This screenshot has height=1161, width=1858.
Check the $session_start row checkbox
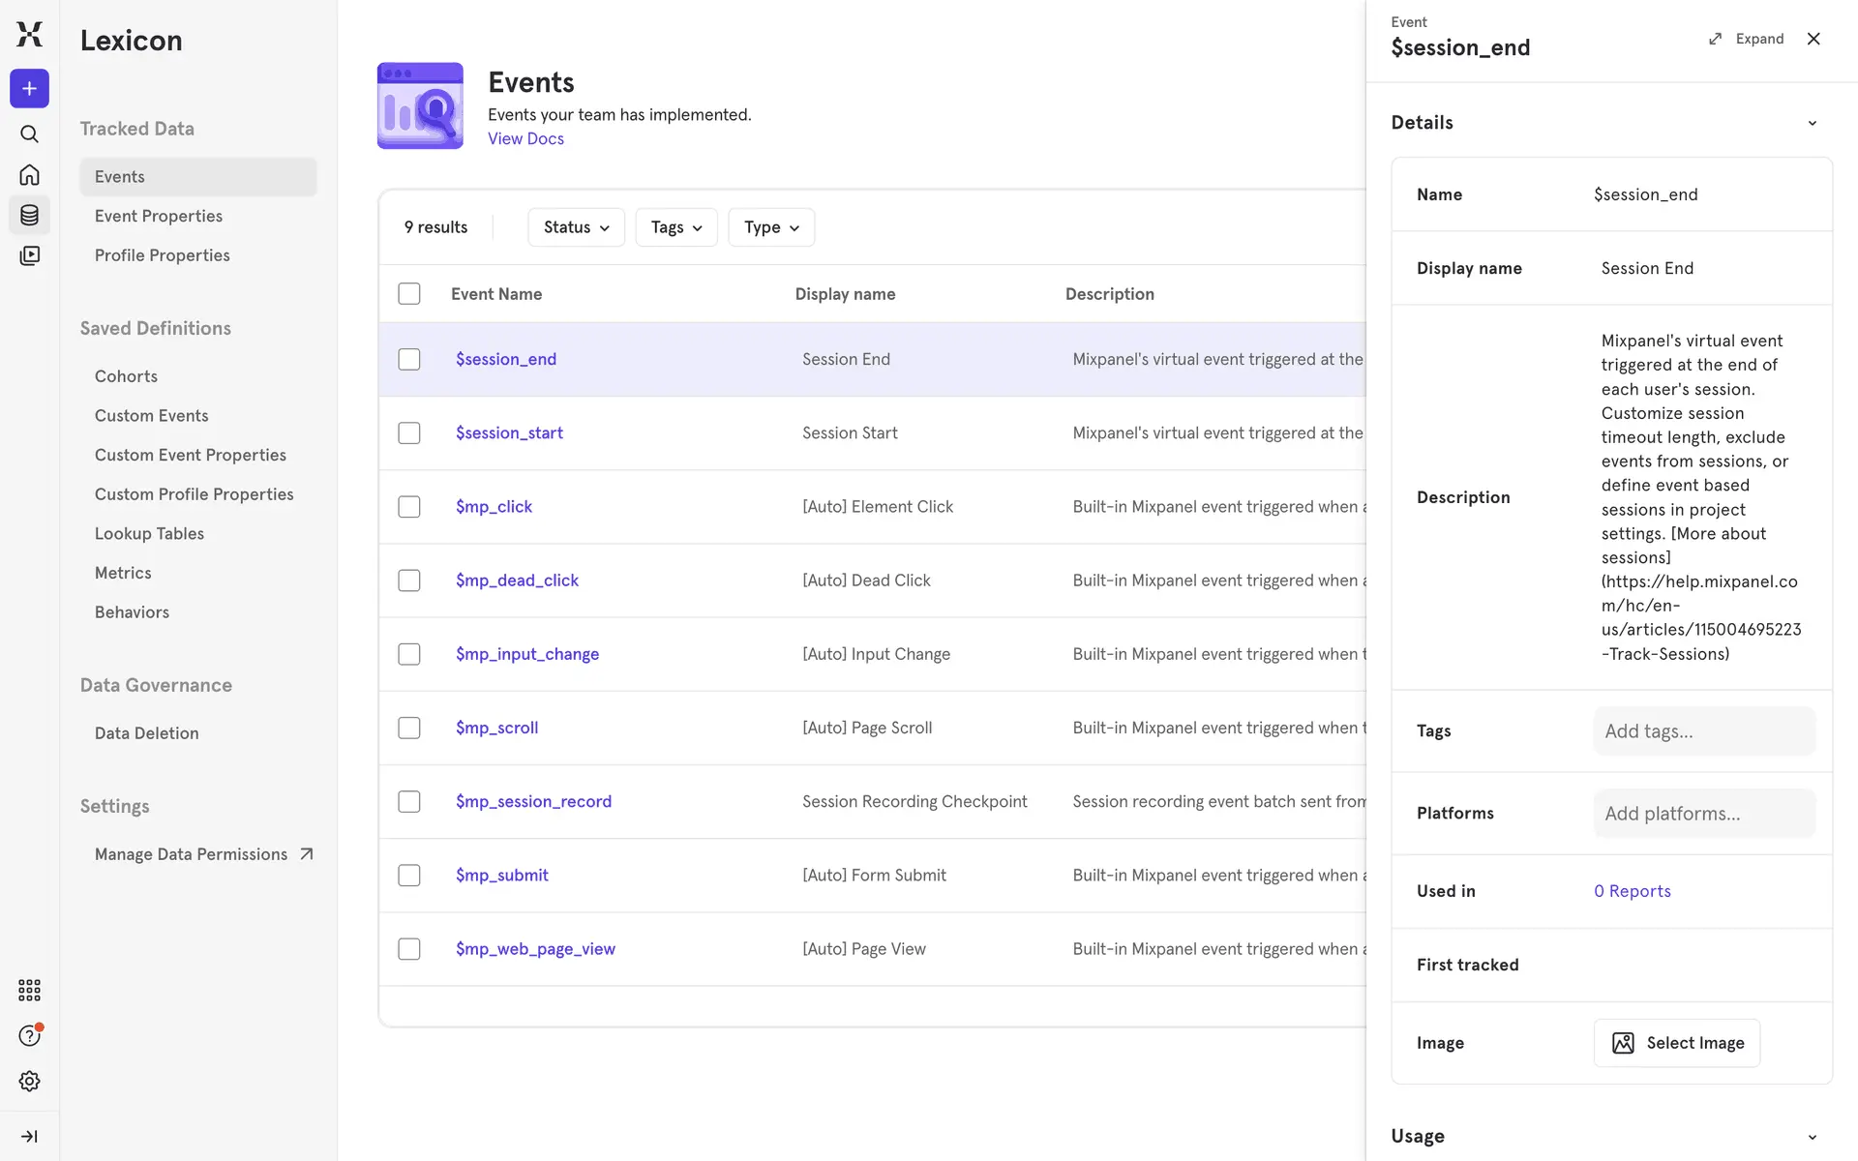point(409,432)
